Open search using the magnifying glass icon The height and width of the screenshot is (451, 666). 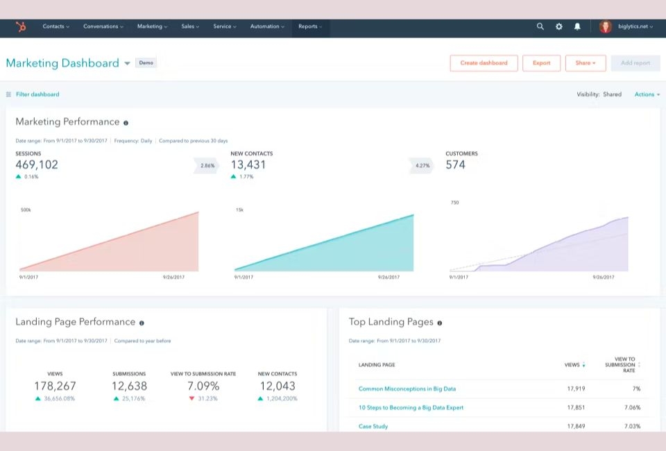tap(540, 27)
